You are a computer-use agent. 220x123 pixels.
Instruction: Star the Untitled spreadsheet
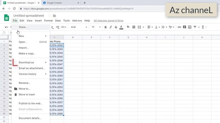pos(49,16)
